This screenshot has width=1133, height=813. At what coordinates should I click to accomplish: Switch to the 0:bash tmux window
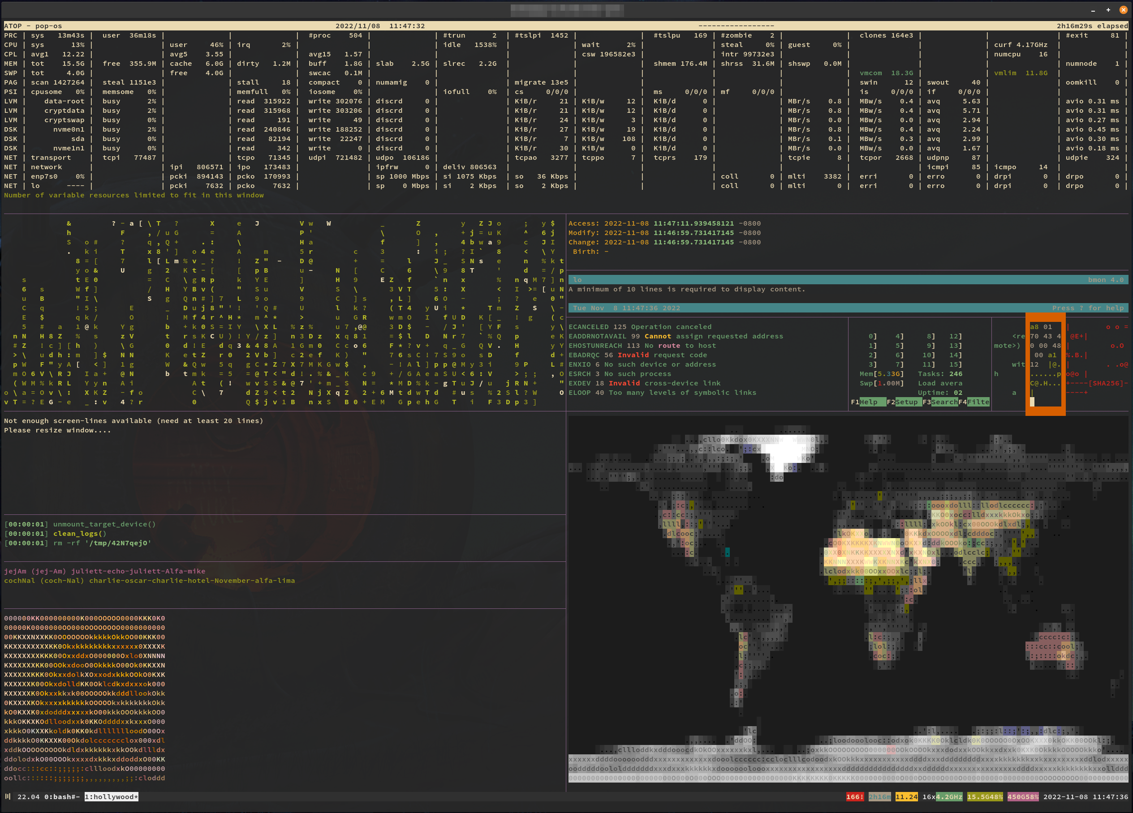[61, 797]
